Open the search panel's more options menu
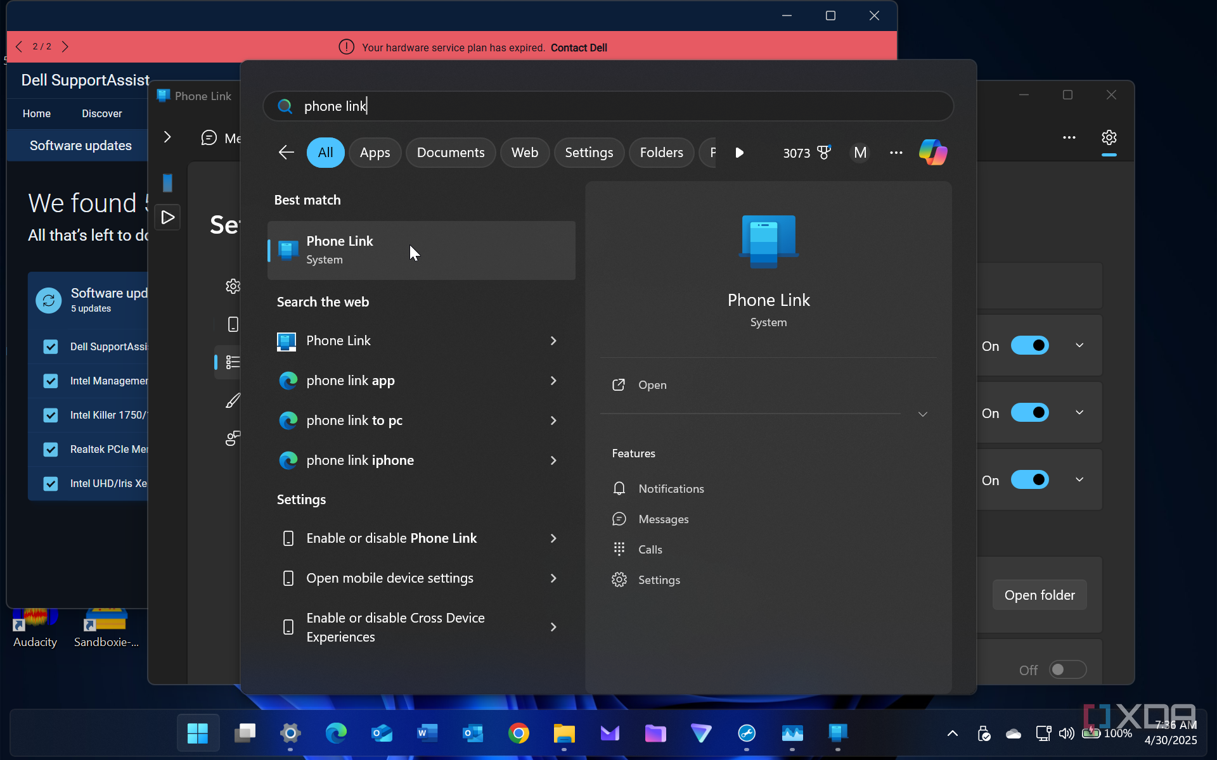Image resolution: width=1217 pixels, height=760 pixels. point(896,152)
